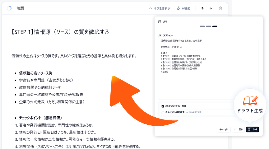Go back using the 戻る chevron button
This screenshot has height=149, width=269.
tap(238, 129)
